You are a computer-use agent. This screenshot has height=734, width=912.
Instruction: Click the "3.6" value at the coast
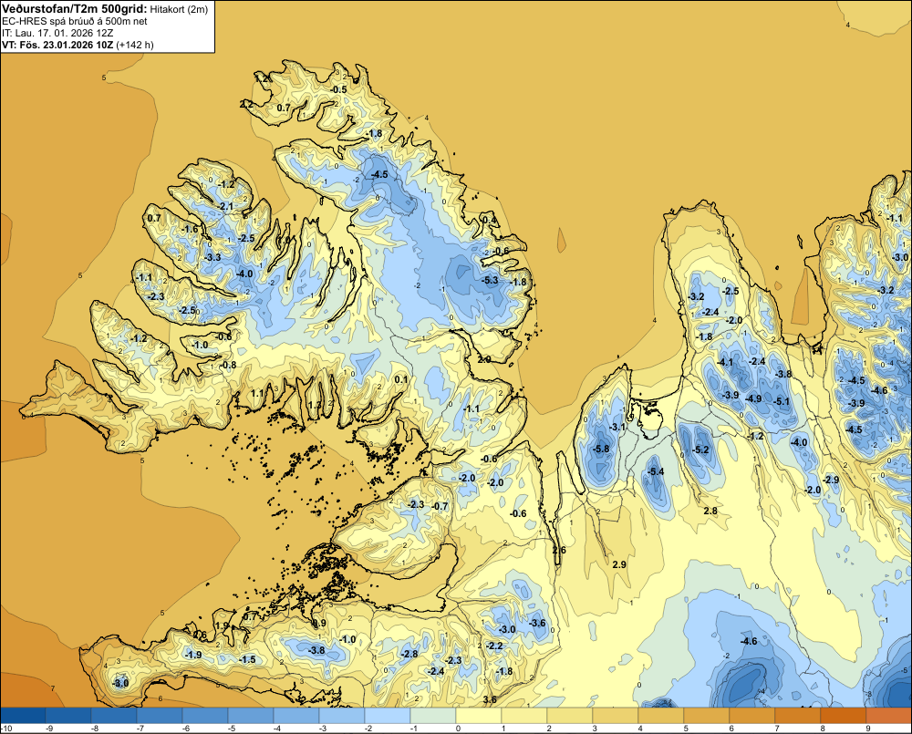click(x=491, y=699)
